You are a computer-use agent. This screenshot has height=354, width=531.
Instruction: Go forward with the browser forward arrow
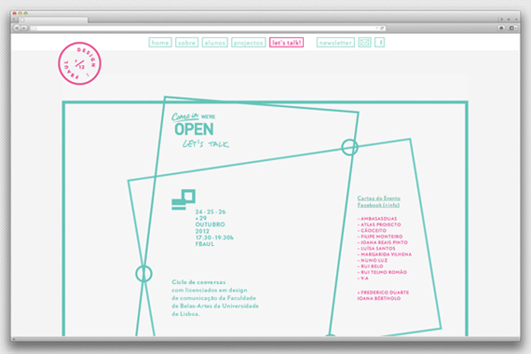[x=24, y=28]
